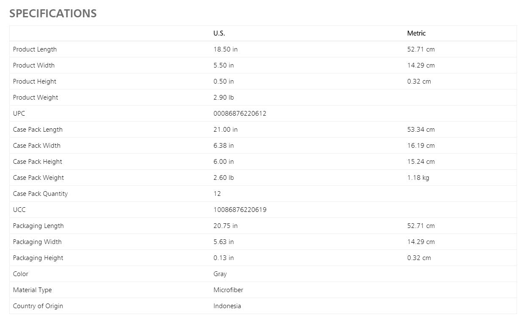Viewport: 528px width, 328px height.
Task: Click the Case Pack Quantity value 12
Action: tap(217, 194)
